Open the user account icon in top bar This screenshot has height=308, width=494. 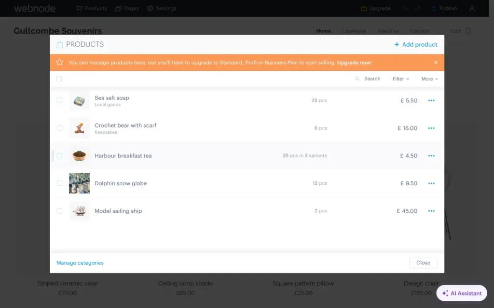pos(472,9)
